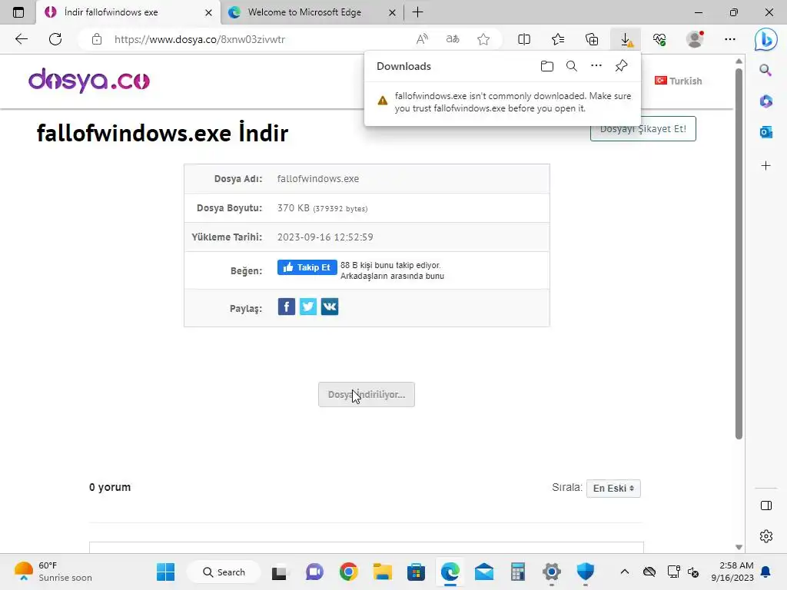Viewport: 787px width, 590px height.
Task: View site information lock icon
Action: point(97,39)
